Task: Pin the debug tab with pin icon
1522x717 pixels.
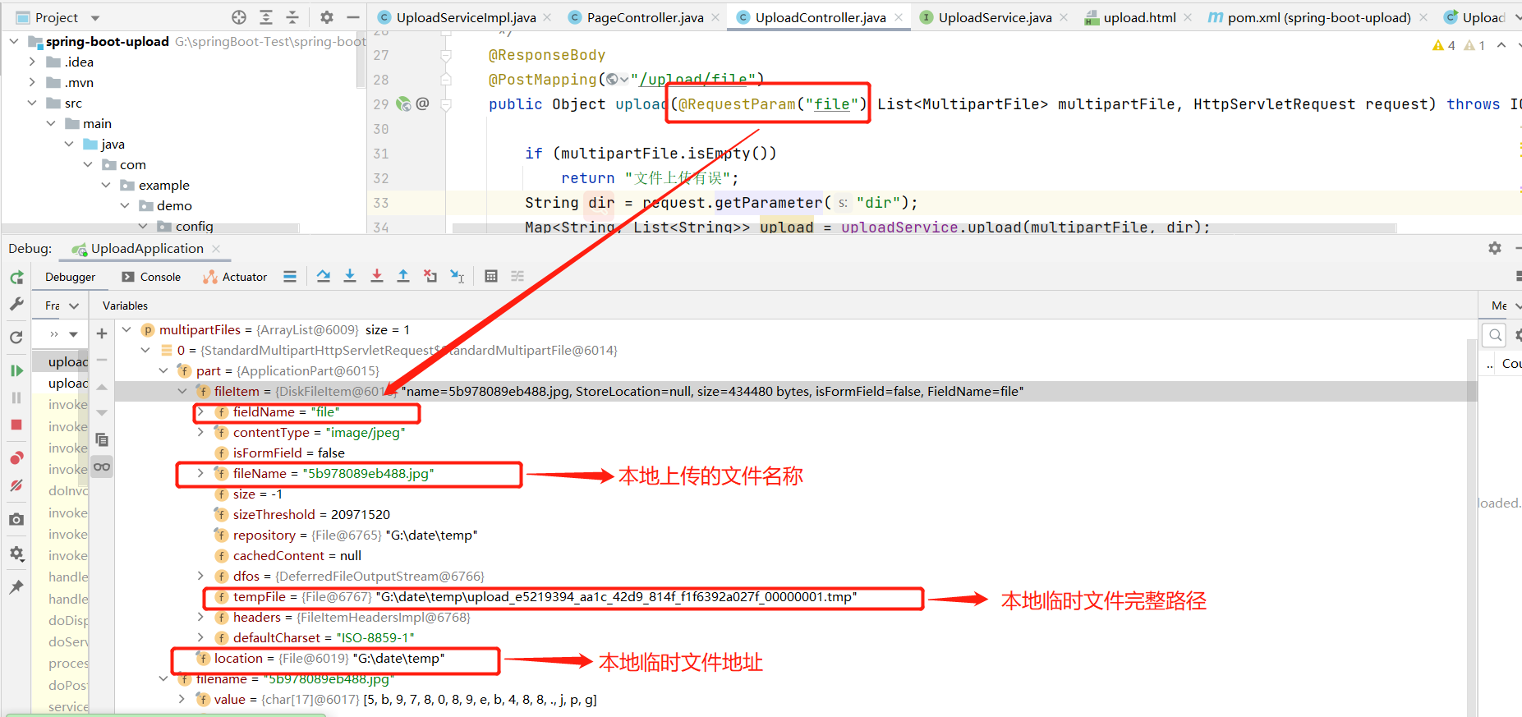Action: click(16, 587)
